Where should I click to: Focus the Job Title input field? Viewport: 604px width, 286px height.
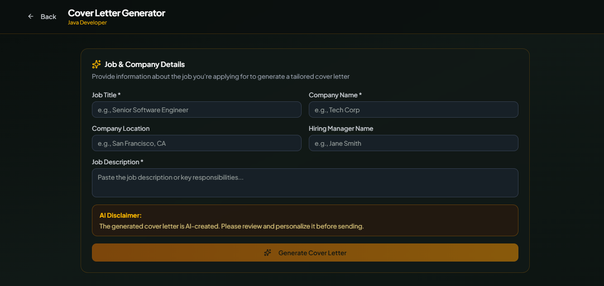[x=197, y=110]
